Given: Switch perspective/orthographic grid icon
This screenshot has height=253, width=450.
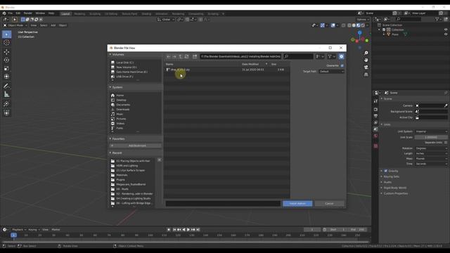Looking at the screenshot, I should [366, 74].
